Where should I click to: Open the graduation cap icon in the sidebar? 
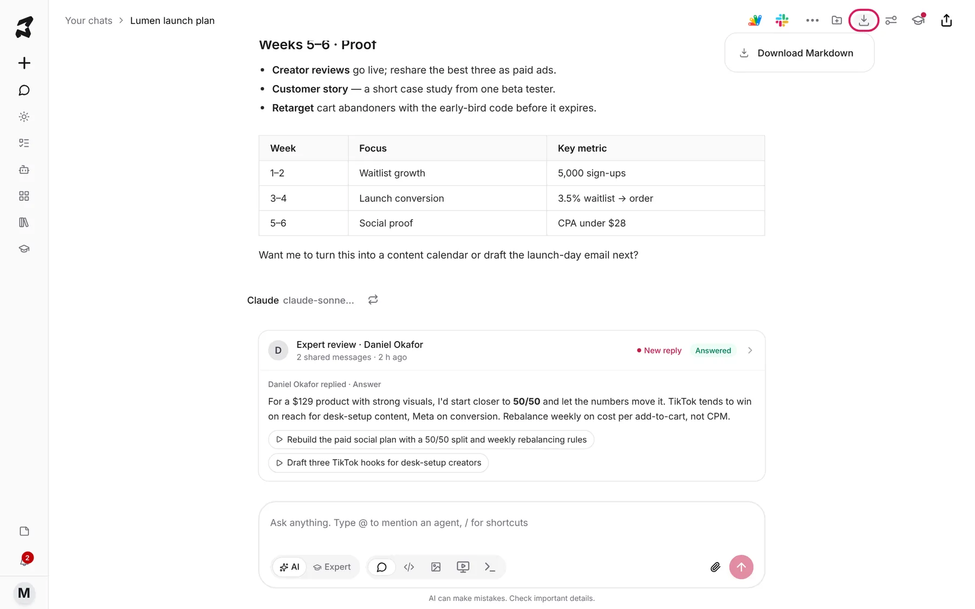[24, 249]
